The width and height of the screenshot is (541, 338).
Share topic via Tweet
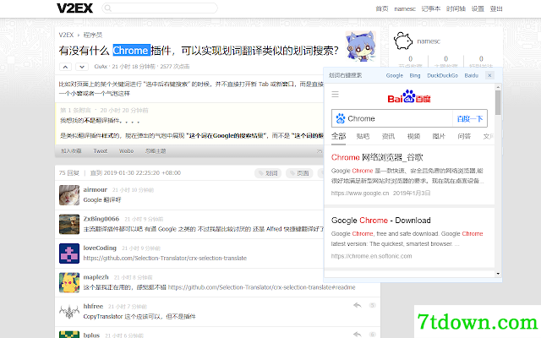[101, 151]
